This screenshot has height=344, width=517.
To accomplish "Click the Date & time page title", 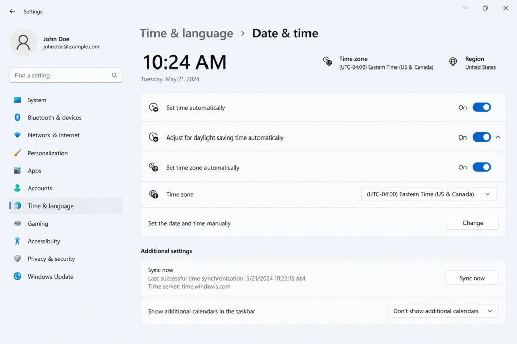I will click(x=285, y=33).
